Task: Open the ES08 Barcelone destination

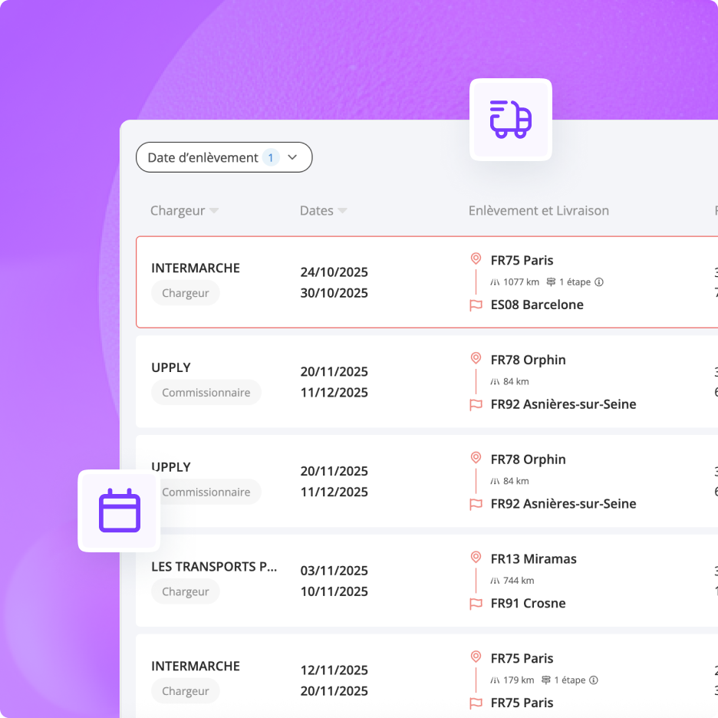Action: [x=537, y=305]
